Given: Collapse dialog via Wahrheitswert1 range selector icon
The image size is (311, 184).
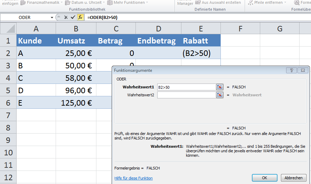Looking at the screenshot, I should (219, 87).
